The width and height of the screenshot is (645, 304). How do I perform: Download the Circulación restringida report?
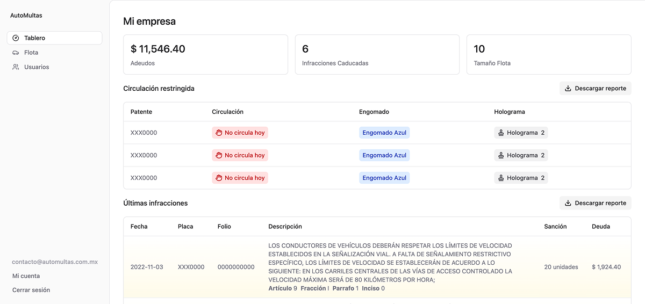coord(595,89)
